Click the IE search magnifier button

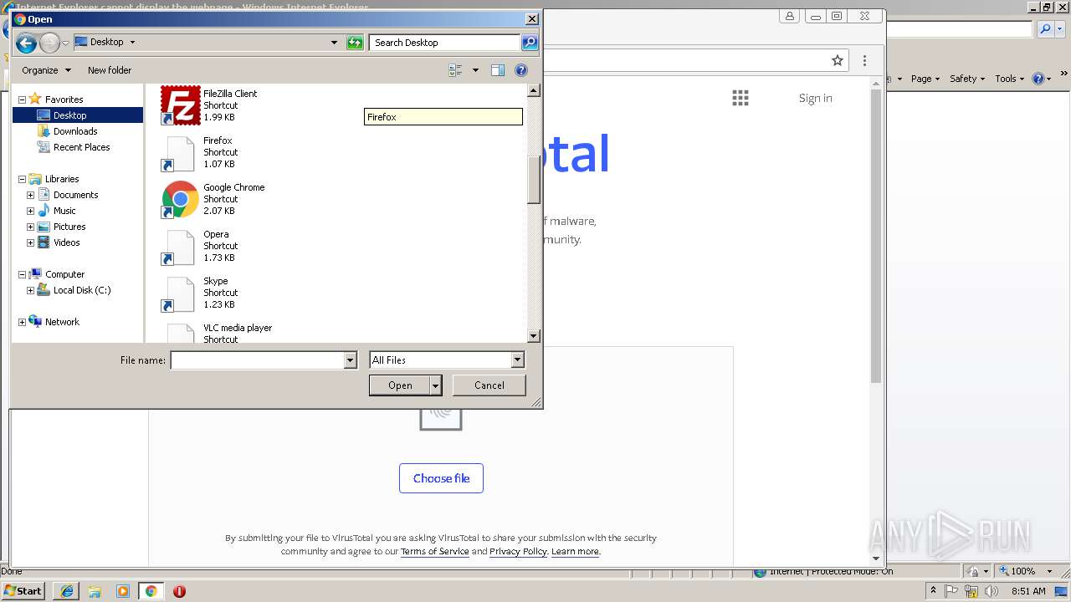(x=1046, y=29)
